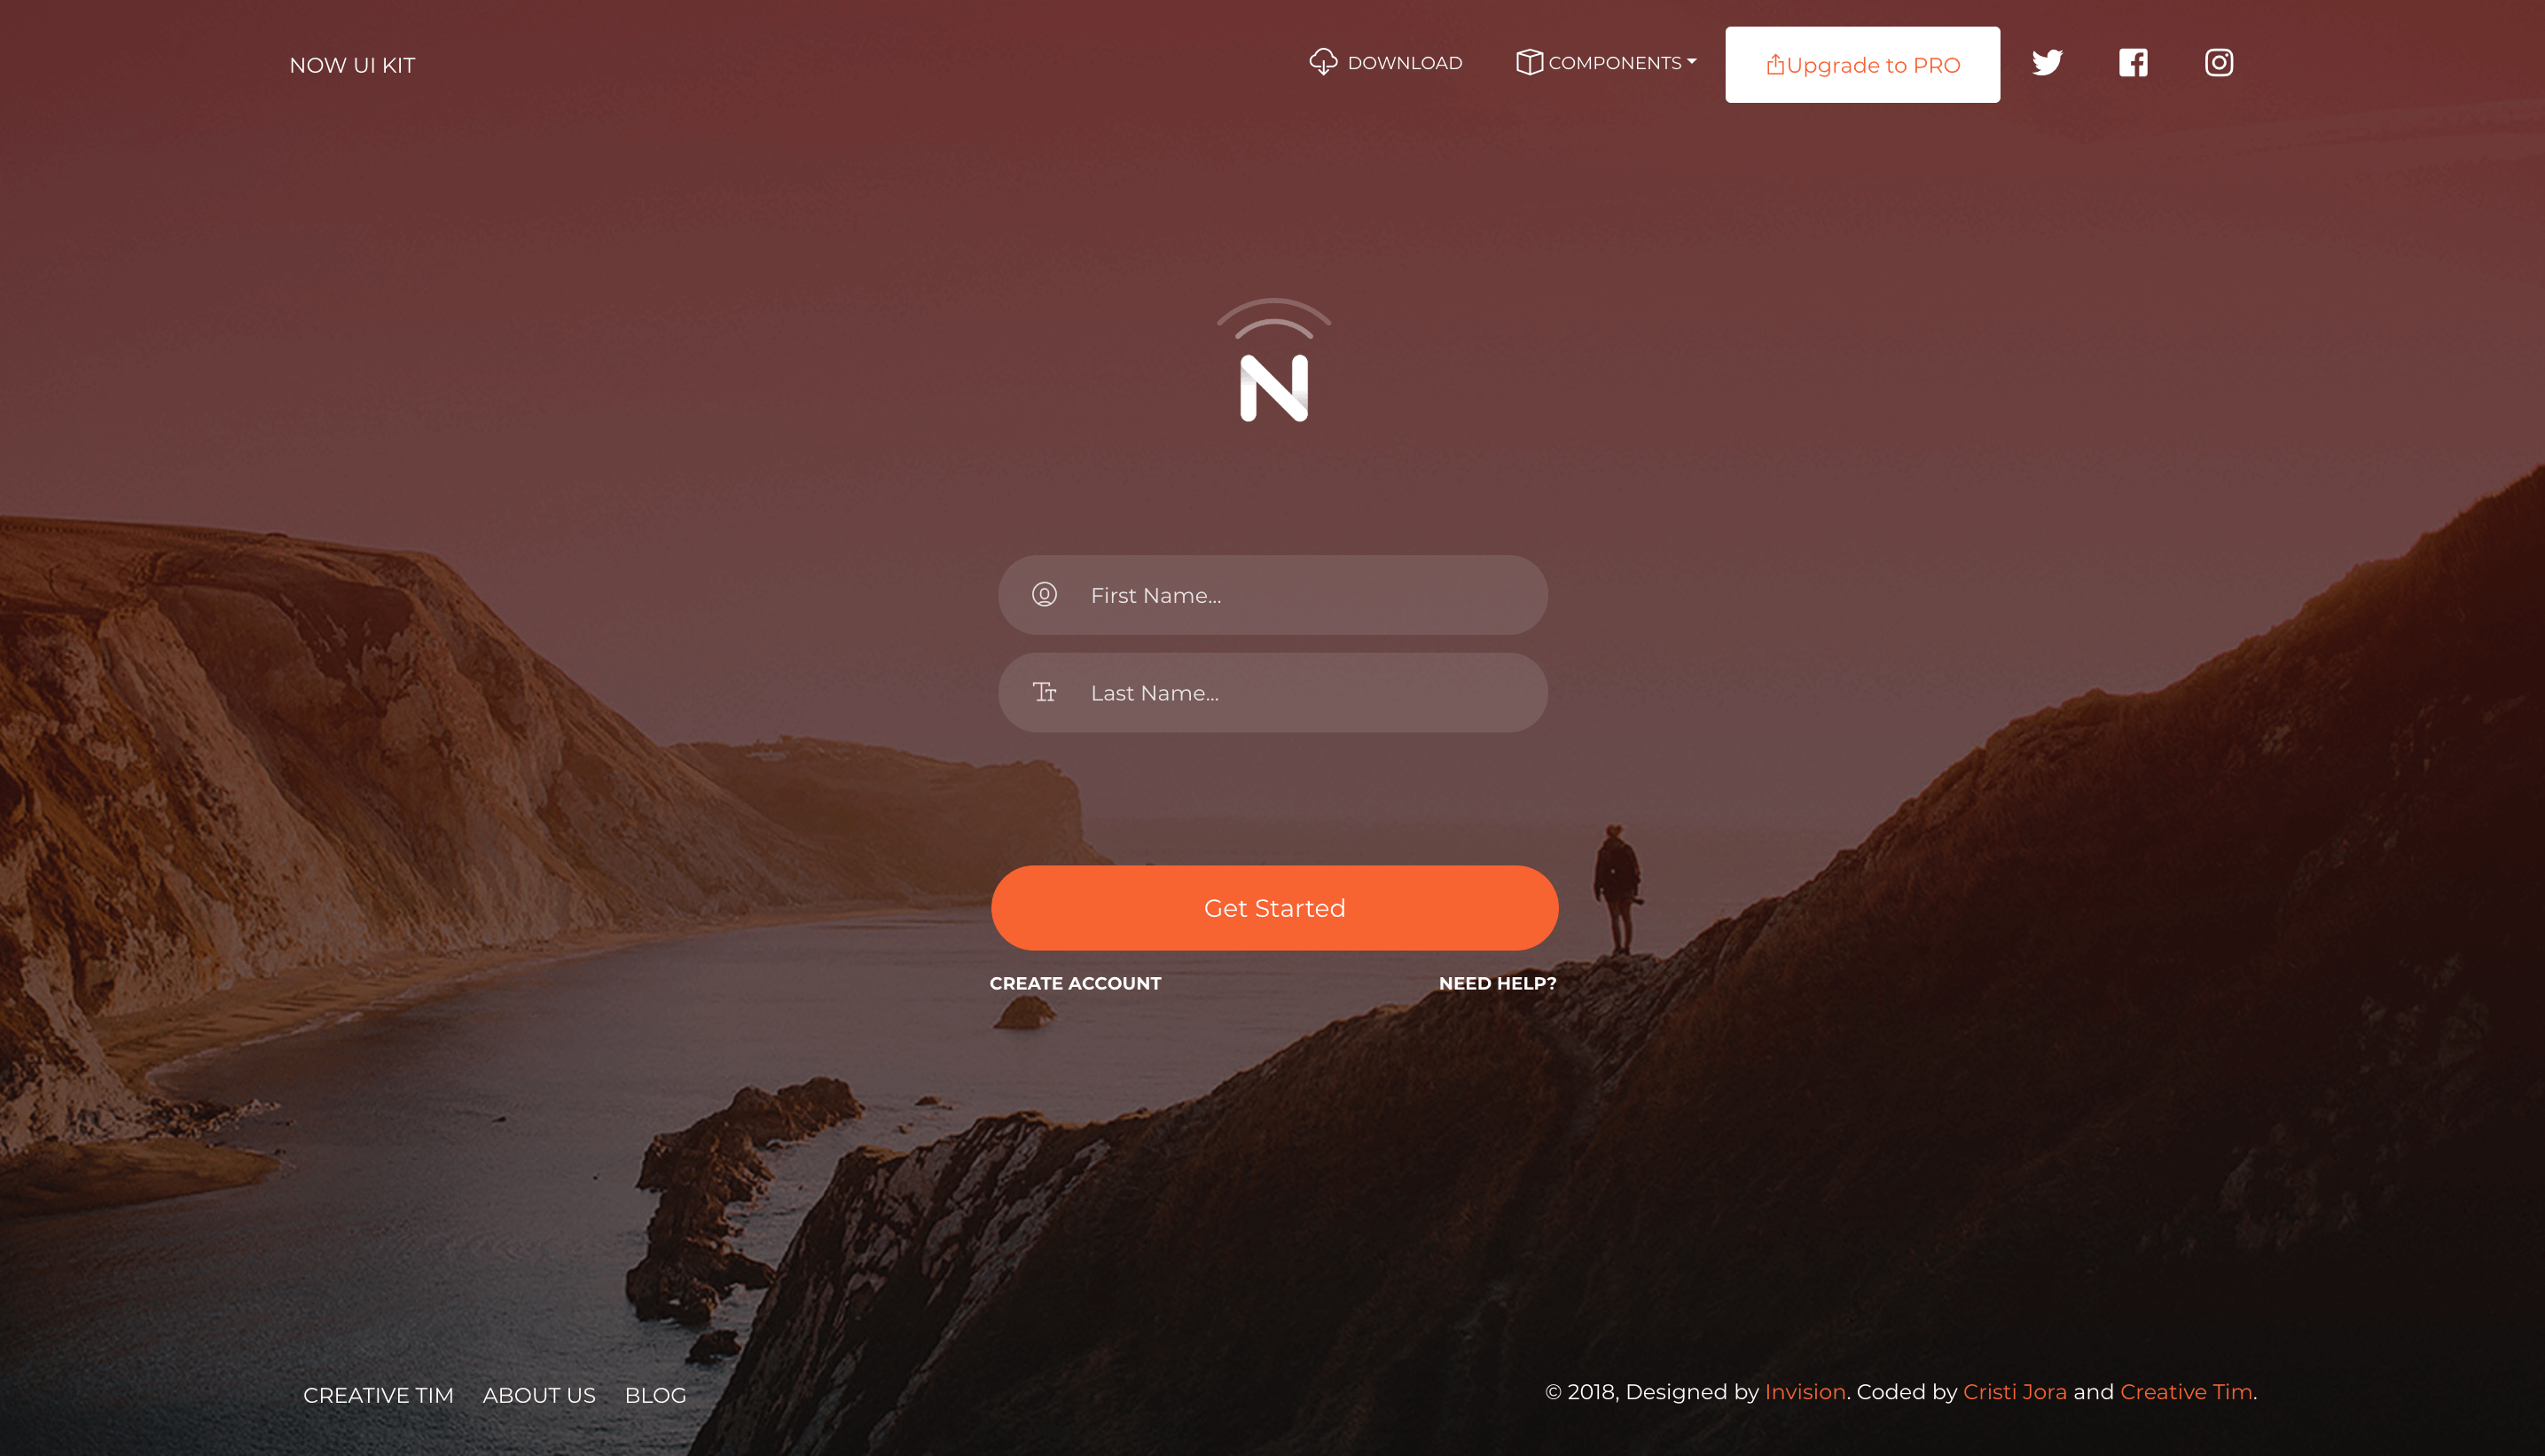Viewport: 2545px width, 1456px height.
Task: Click the Facebook icon
Action: click(x=2133, y=63)
